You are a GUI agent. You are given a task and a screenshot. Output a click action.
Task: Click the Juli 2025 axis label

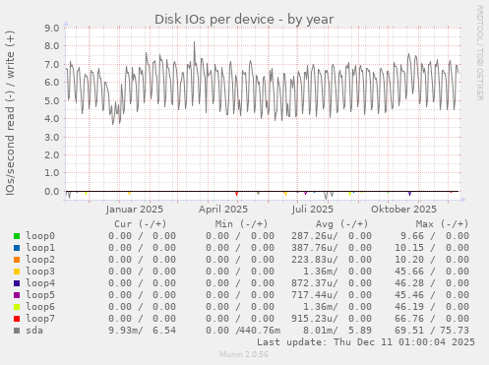[313, 210]
